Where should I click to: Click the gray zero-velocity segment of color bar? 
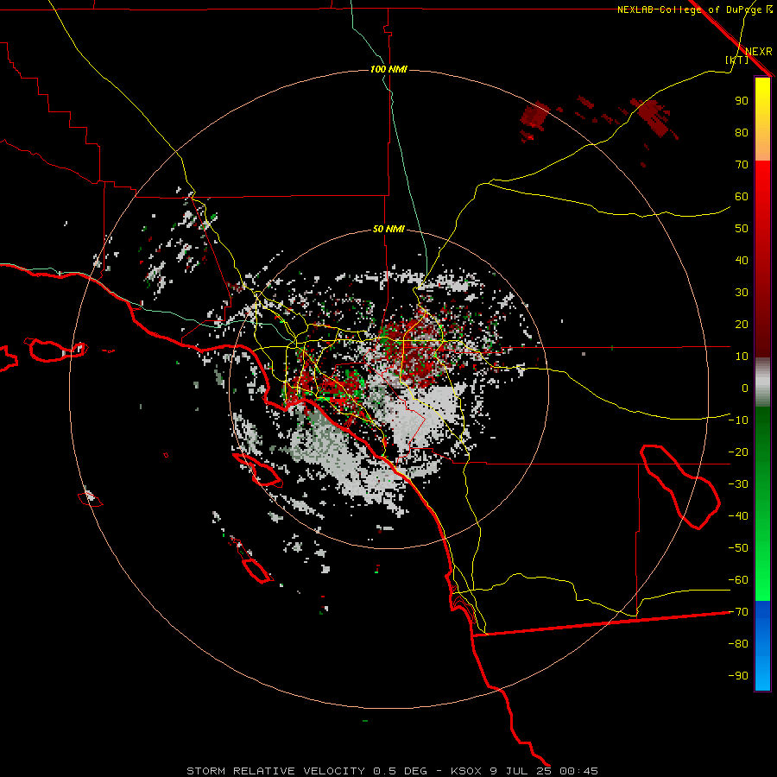(762, 382)
